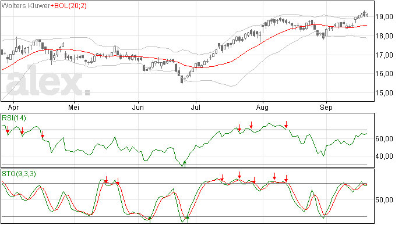Click the RSI(14) panel label
Viewport: 402px width, 225px height.
tap(14, 118)
